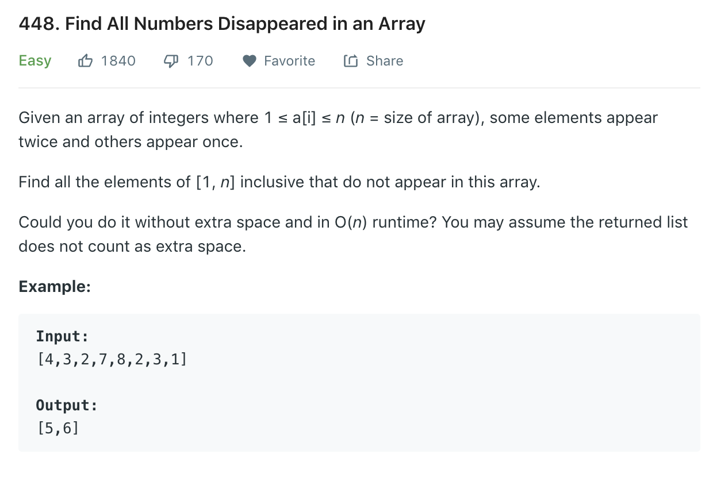This screenshot has height=477, width=713.
Task: Click the problem title heading
Action: tap(222, 24)
